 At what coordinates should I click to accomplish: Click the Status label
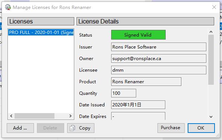click(x=85, y=35)
